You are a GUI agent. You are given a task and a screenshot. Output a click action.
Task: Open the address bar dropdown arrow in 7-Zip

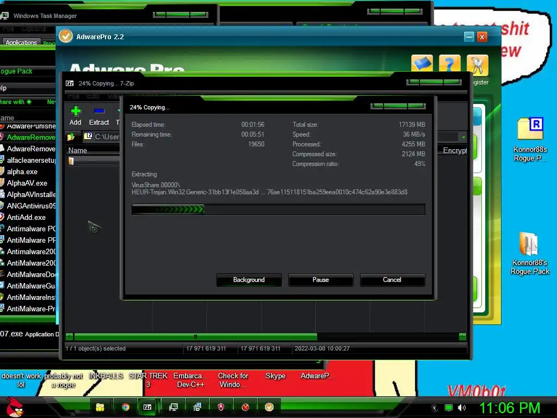tap(463, 137)
